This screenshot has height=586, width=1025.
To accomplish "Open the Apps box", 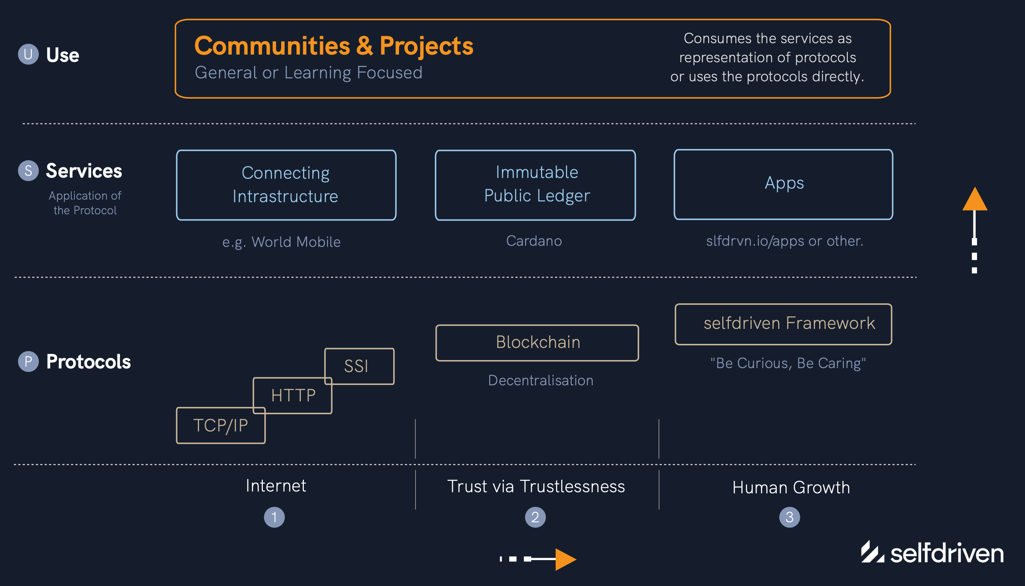I will [x=783, y=184].
